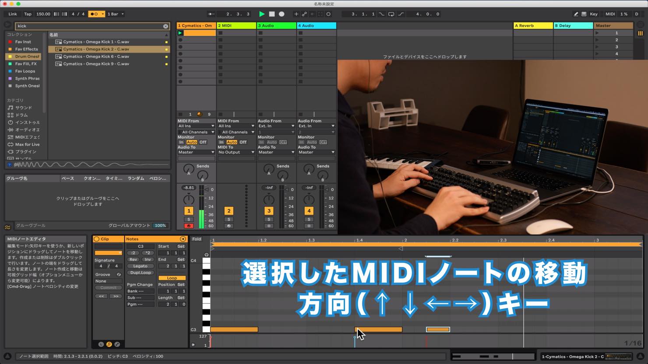Select the Master track header

point(613,26)
